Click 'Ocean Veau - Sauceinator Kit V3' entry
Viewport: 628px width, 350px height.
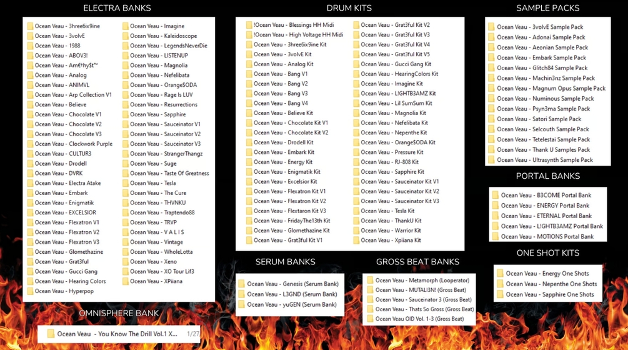pyautogui.click(x=400, y=201)
